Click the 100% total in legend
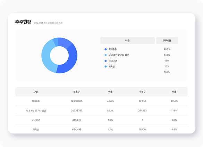Viewport: 203px width, 147px height. tap(167, 72)
